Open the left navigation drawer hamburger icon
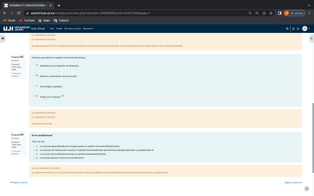314x196 pixels. click(x=3, y=38)
